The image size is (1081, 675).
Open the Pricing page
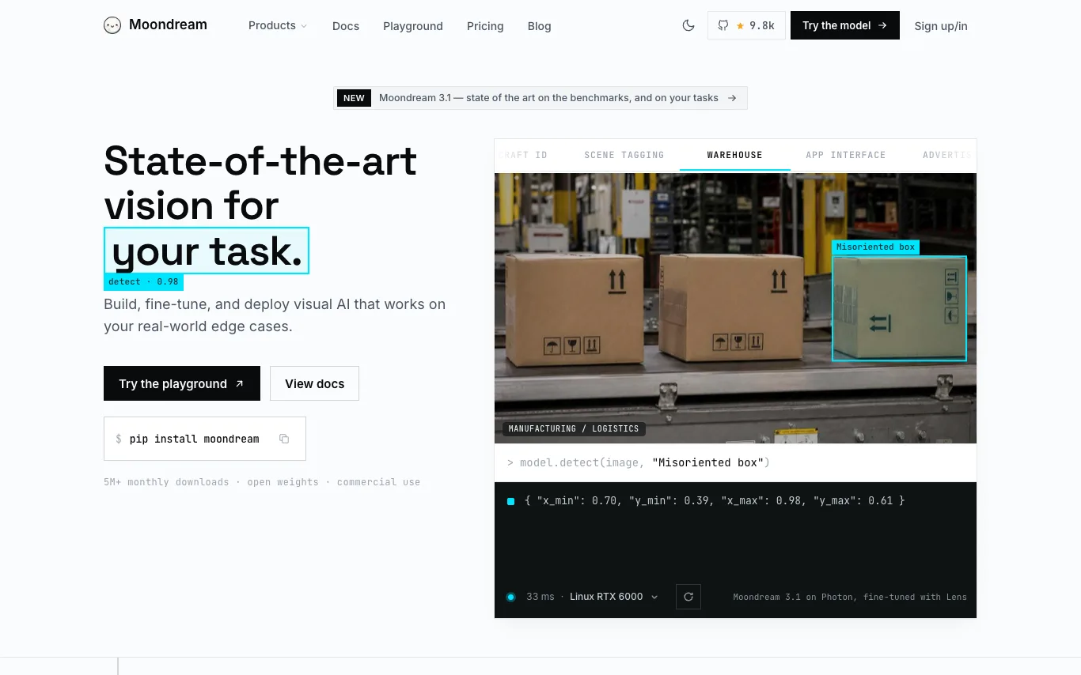[485, 26]
